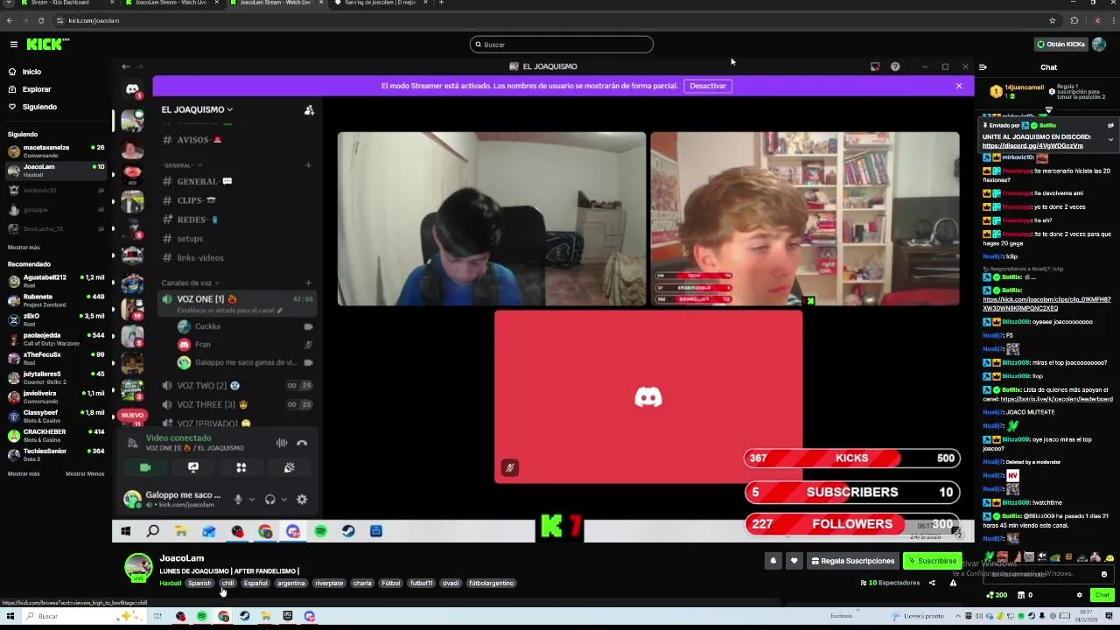Send message with green Chat button
Viewport: 1120px width, 630px height.
(1102, 595)
